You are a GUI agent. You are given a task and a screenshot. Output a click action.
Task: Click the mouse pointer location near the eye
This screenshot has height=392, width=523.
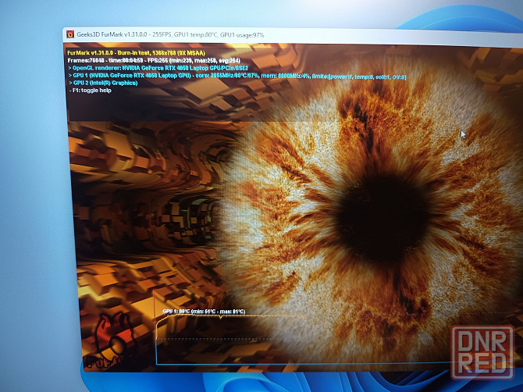click(x=462, y=134)
